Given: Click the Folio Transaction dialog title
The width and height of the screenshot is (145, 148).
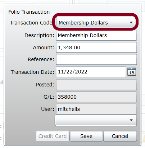Looking at the screenshot, I should (x=29, y=12).
